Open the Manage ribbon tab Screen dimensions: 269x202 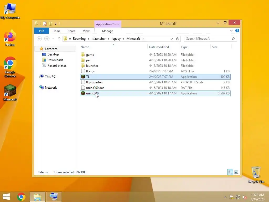(x=108, y=31)
